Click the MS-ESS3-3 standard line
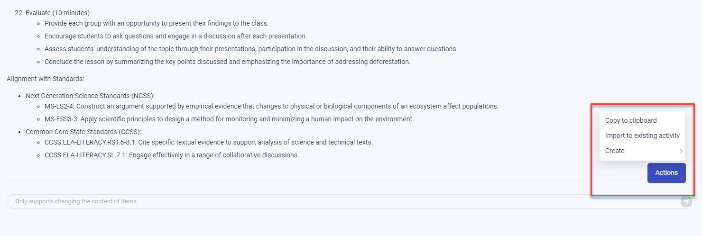This screenshot has height=236, width=702. tap(229, 119)
